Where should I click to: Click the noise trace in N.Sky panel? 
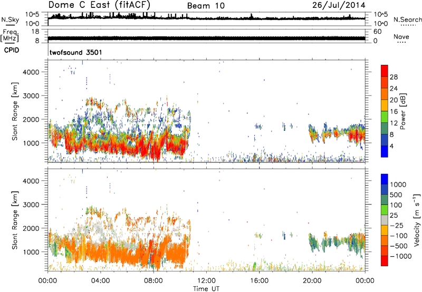(206, 18)
